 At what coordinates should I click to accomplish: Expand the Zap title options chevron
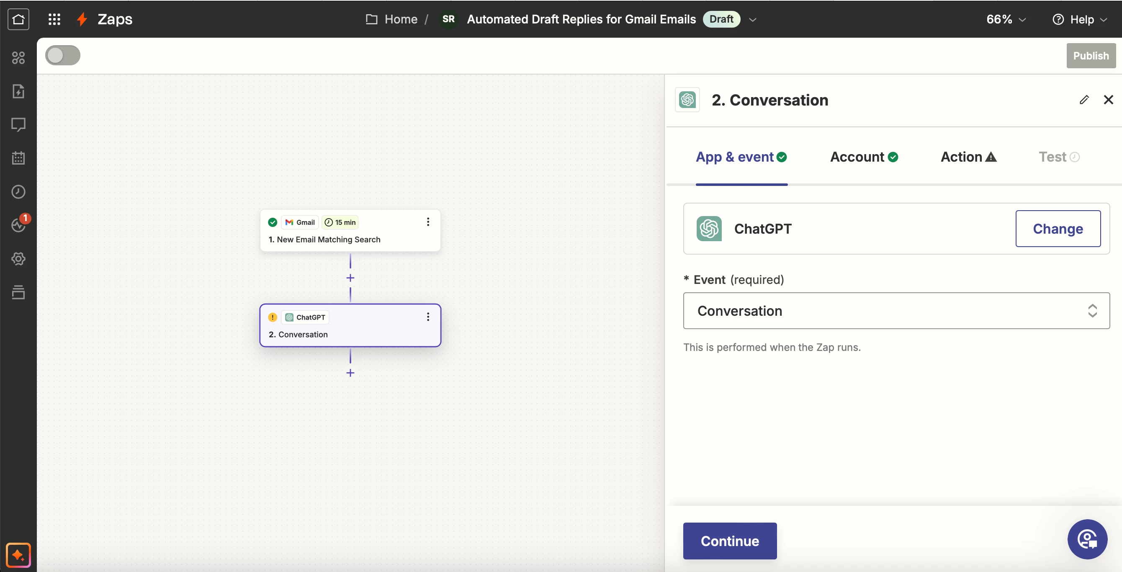click(x=753, y=20)
